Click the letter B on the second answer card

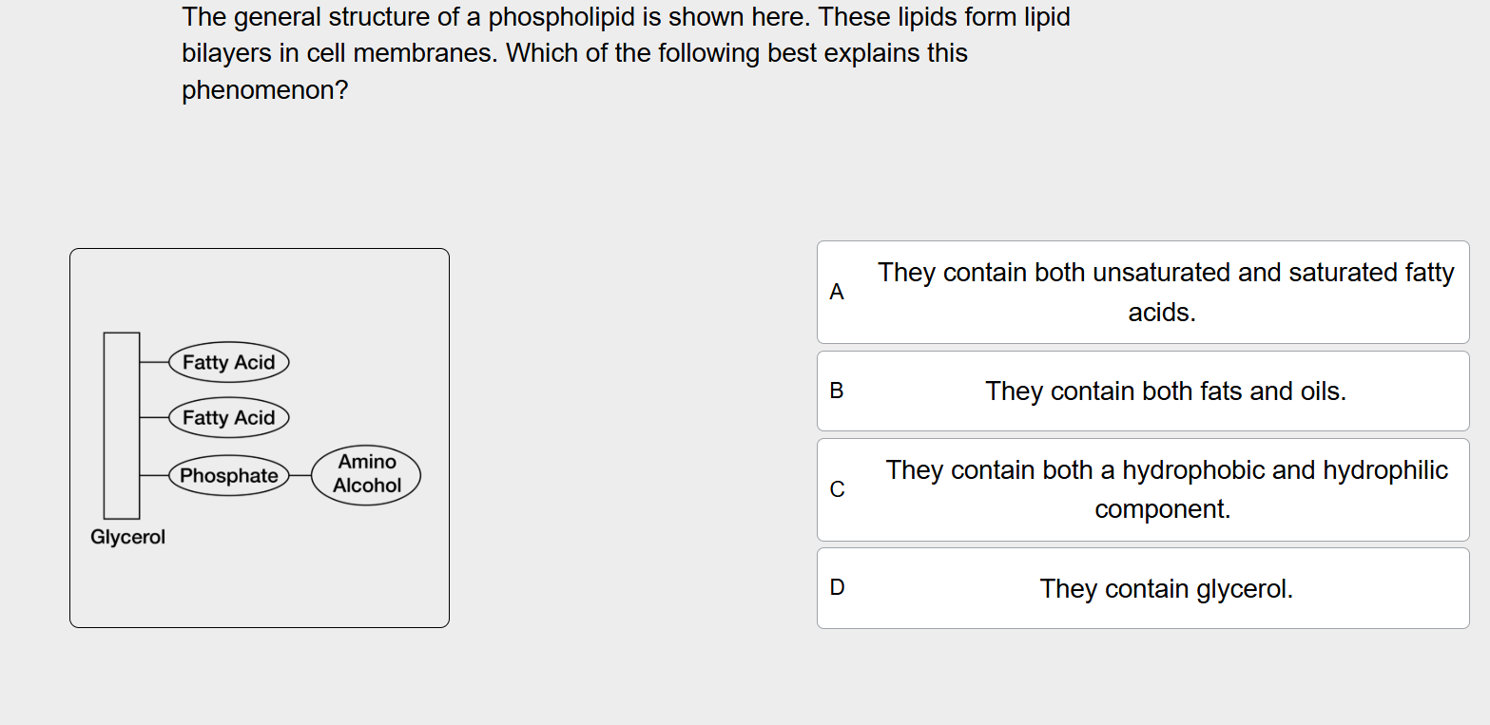837,391
